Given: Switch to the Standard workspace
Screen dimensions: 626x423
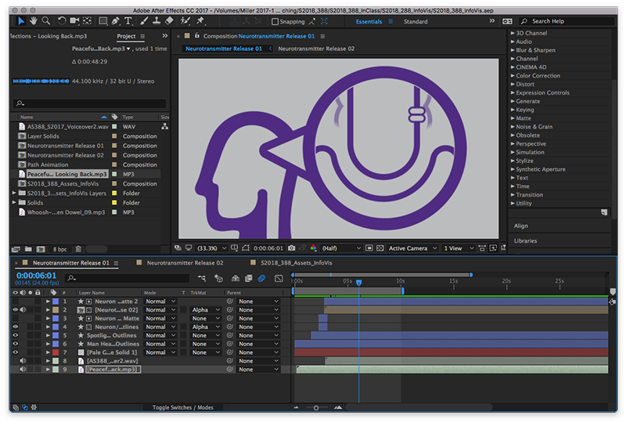Looking at the screenshot, I should [416, 22].
